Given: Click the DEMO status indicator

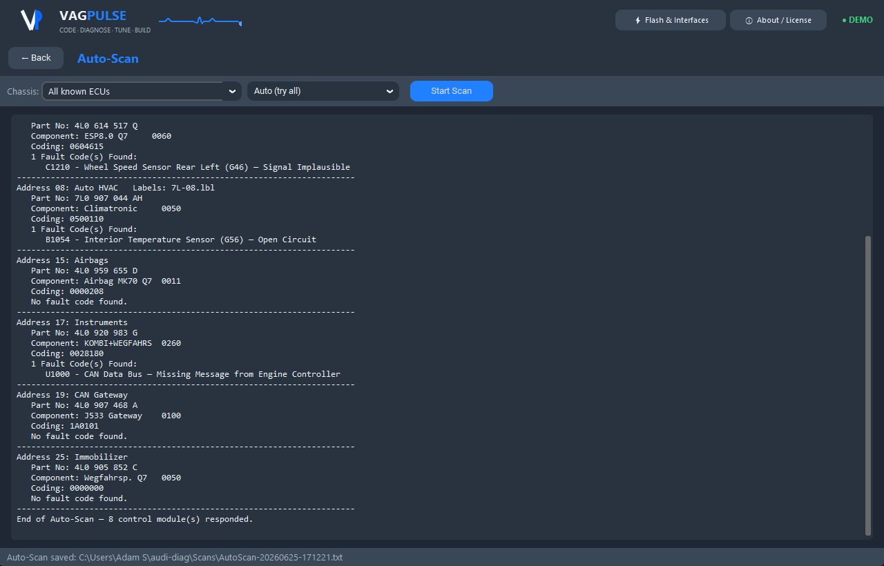Looking at the screenshot, I should (x=857, y=20).
